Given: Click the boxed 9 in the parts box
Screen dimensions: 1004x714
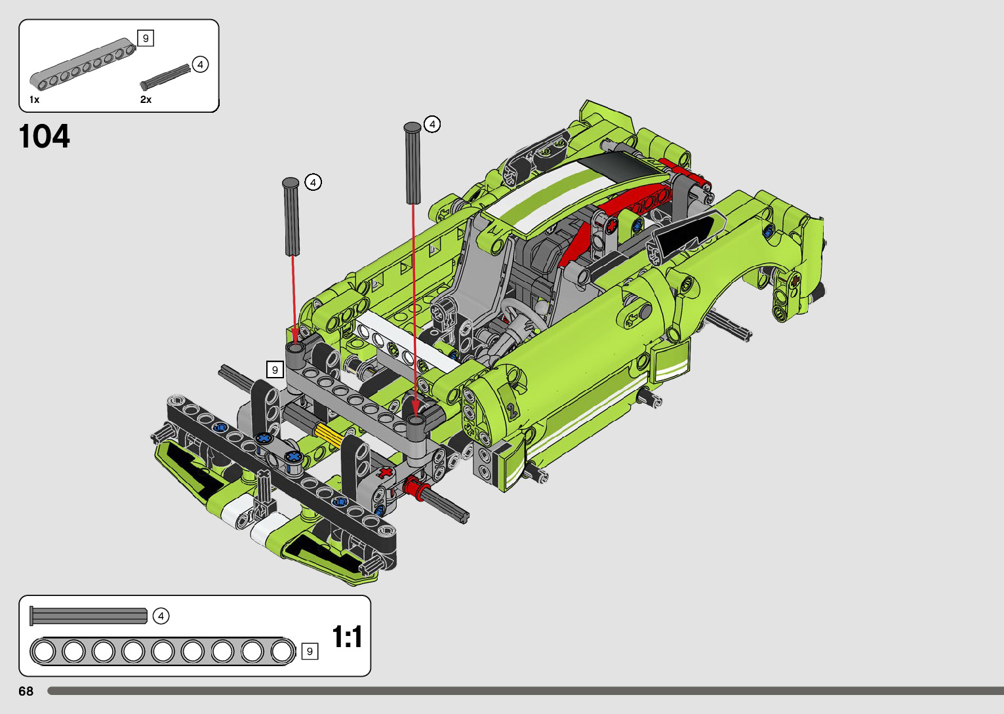Looking at the screenshot, I should click(x=146, y=38).
